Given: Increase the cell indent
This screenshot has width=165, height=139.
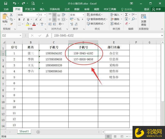Looking at the screenshot, I should coord(54,24).
